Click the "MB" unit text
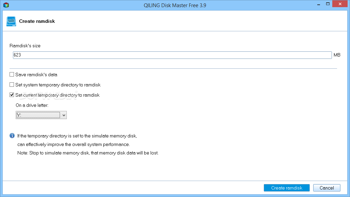350x197 pixels. 337,55
